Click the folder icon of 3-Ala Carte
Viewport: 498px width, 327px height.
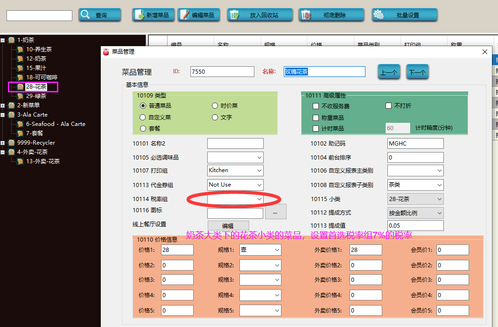11,115
